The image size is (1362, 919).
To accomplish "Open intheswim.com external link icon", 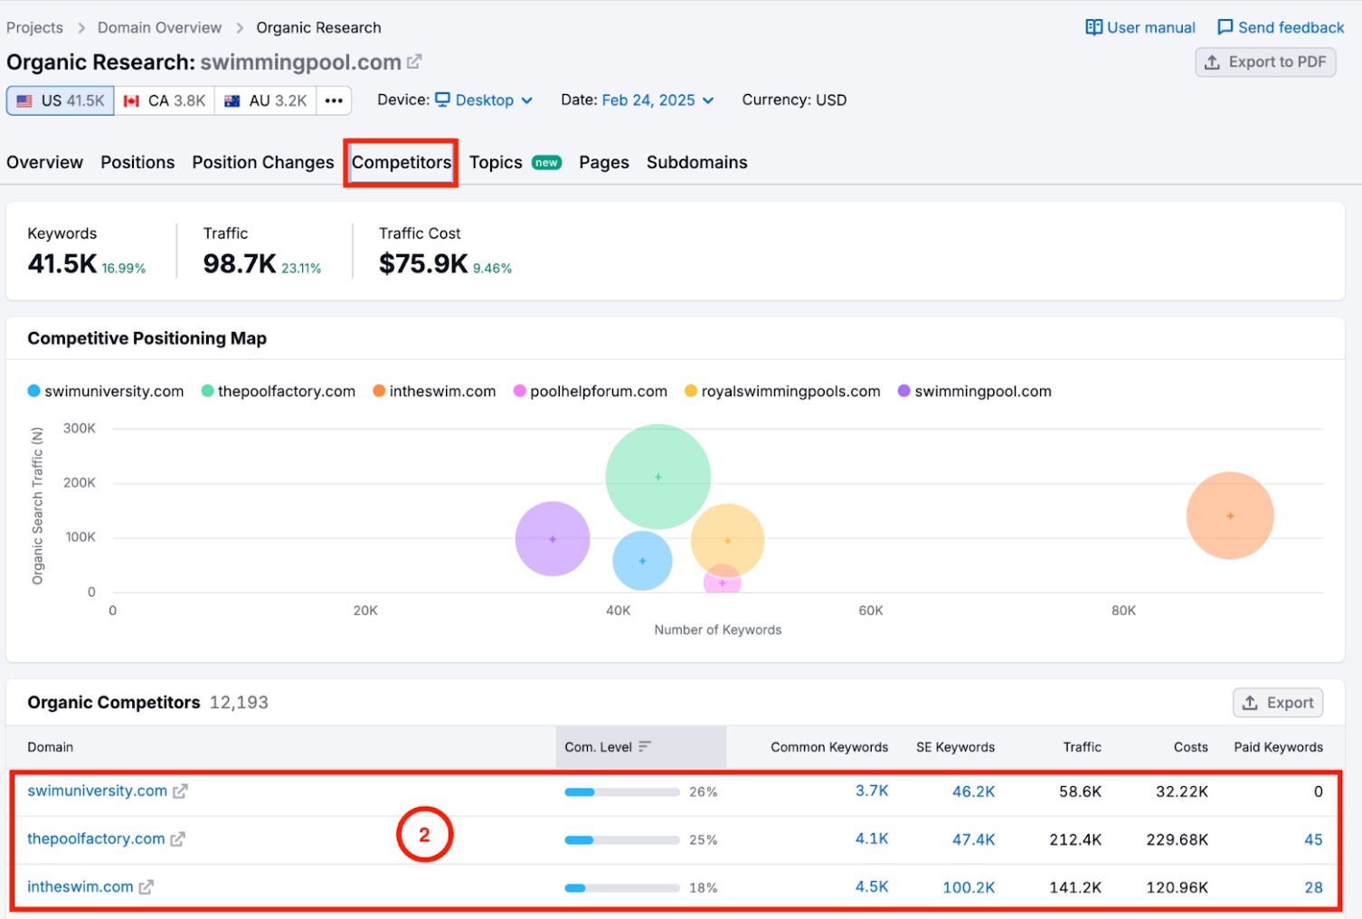I will coord(146,887).
